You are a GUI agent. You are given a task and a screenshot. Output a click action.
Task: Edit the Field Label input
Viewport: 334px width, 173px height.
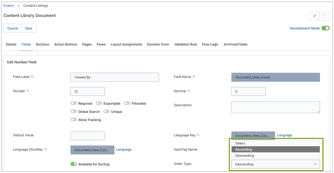pyautogui.click(x=115, y=77)
